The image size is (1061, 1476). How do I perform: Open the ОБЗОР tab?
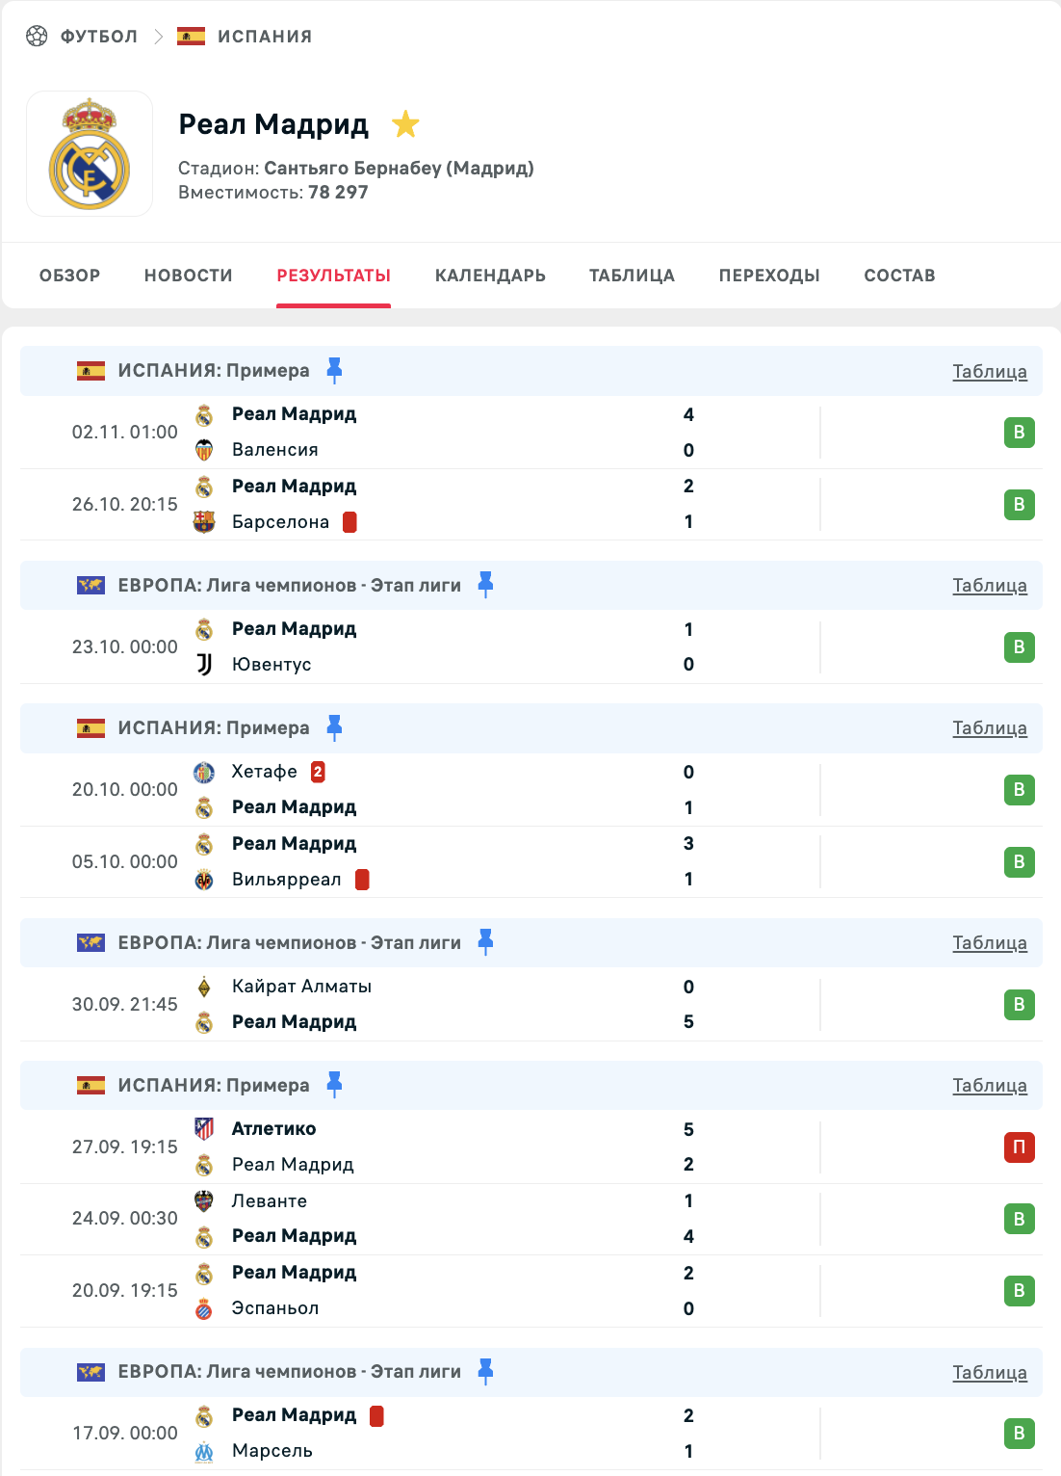coord(70,276)
